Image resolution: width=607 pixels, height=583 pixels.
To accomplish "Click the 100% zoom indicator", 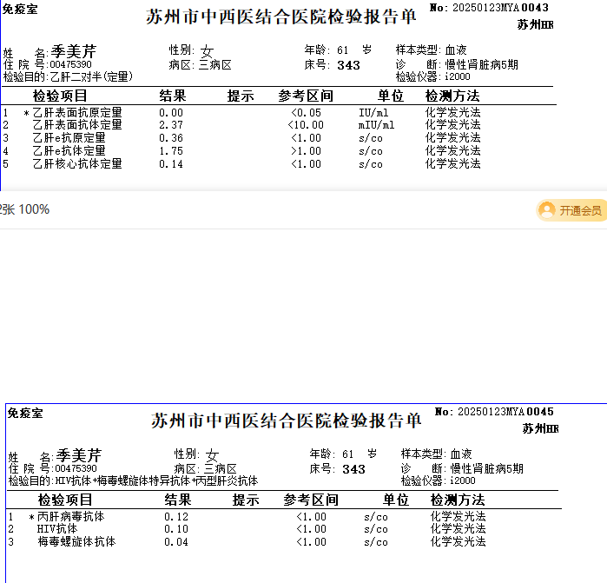I will pyautogui.click(x=34, y=209).
